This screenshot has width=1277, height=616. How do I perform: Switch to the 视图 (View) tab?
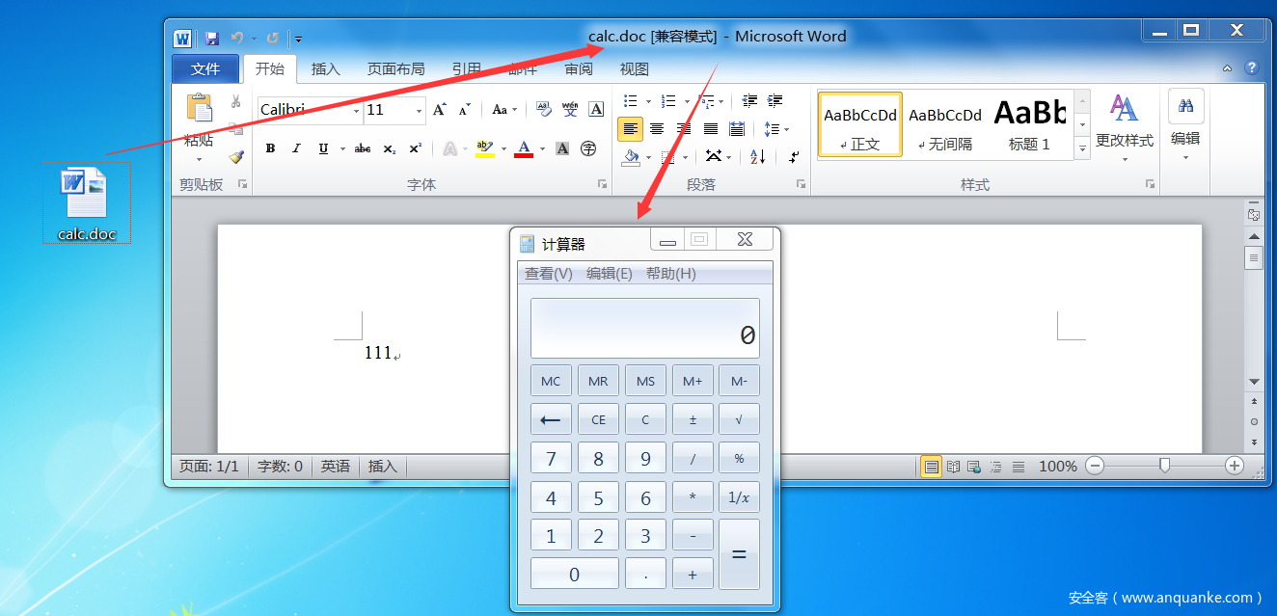634,69
